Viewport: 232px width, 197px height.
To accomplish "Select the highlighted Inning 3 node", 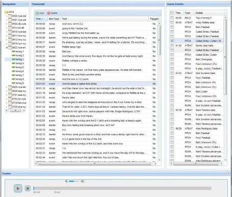I will pos(18,59).
